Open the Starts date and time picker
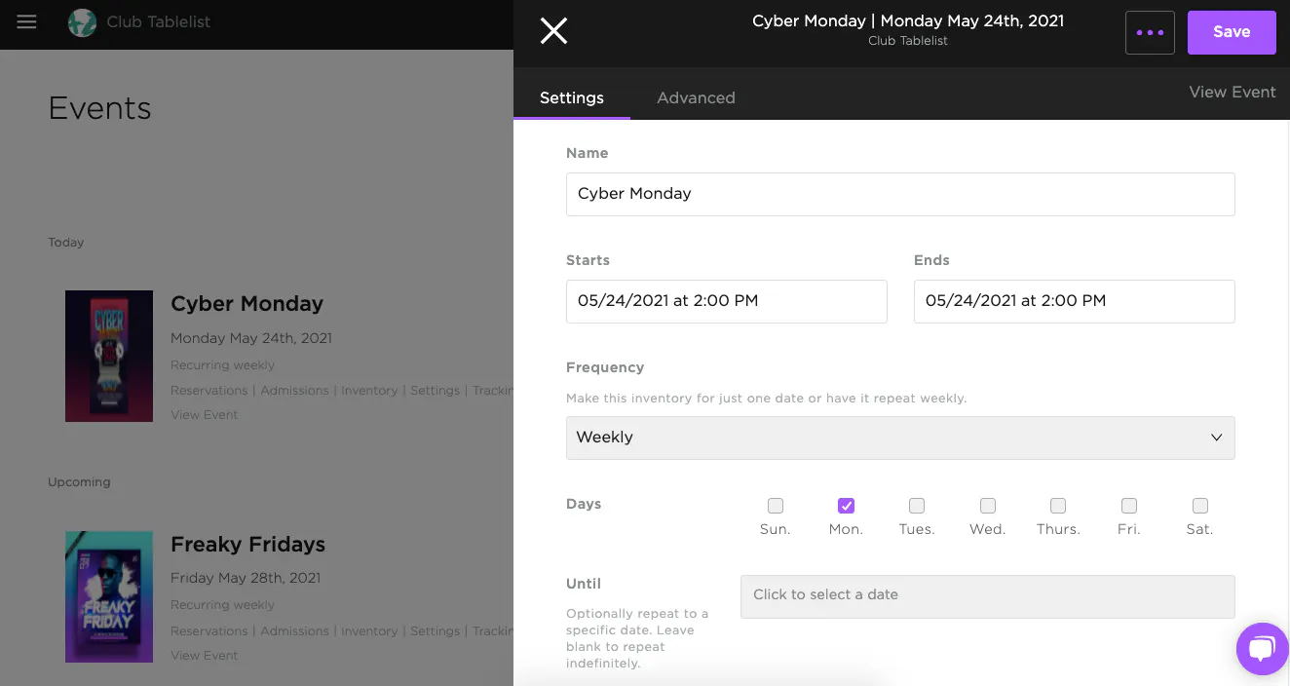The image size is (1290, 686). click(x=726, y=301)
